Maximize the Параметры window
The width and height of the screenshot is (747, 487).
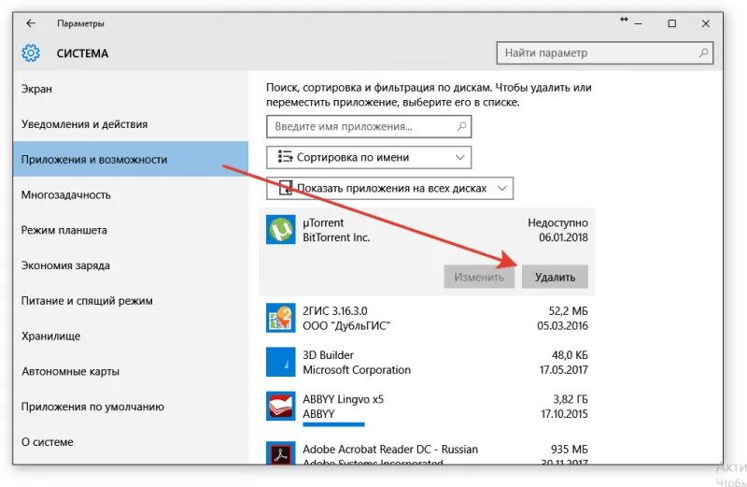click(671, 23)
